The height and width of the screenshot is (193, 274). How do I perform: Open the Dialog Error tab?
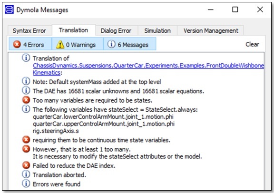(x=116, y=31)
